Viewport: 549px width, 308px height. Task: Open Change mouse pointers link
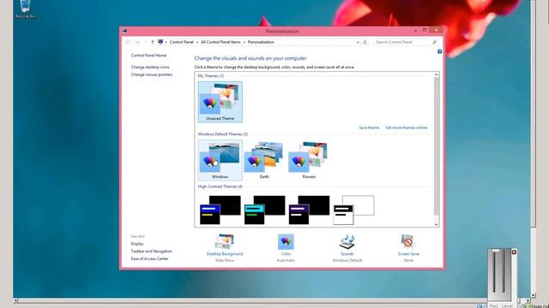(x=152, y=74)
